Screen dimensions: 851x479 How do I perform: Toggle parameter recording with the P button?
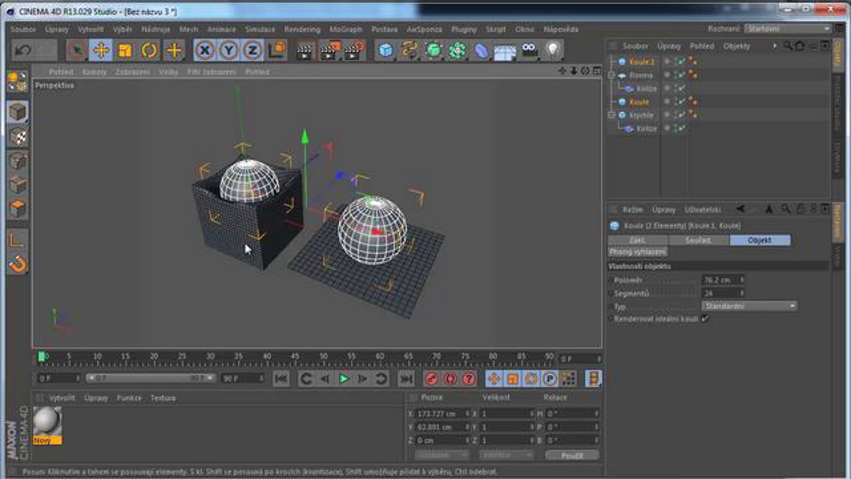tap(550, 379)
